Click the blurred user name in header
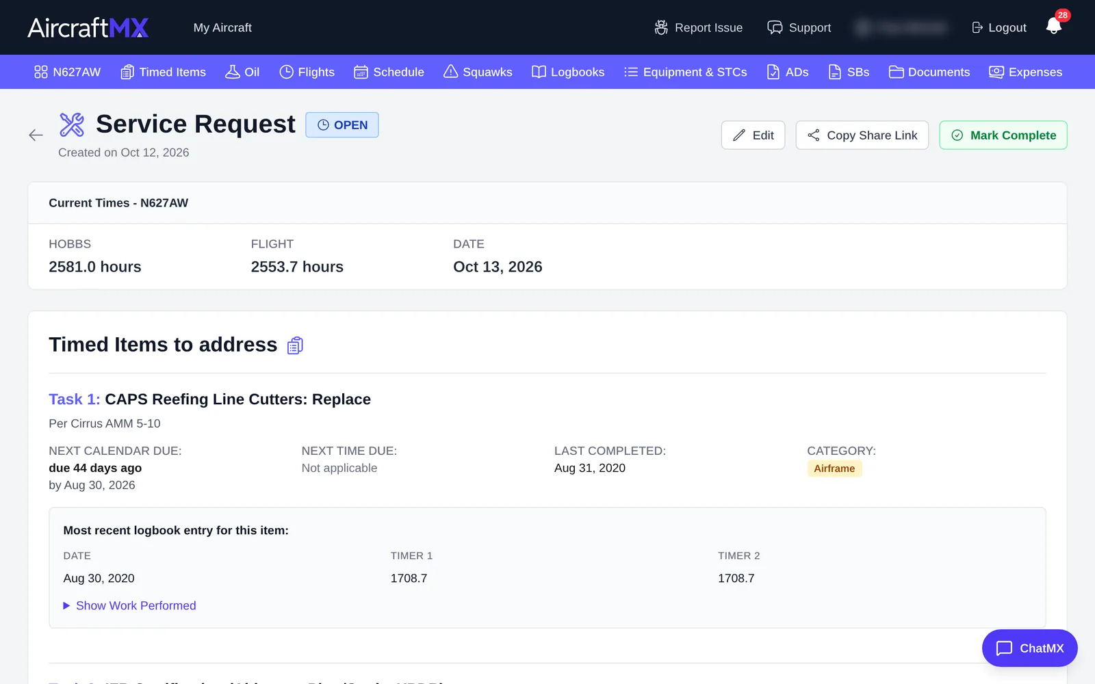Viewport: 1095px width, 684px height. 902,27
